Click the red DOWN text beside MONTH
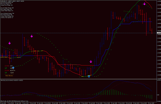The image size is (161, 104). (7, 71)
